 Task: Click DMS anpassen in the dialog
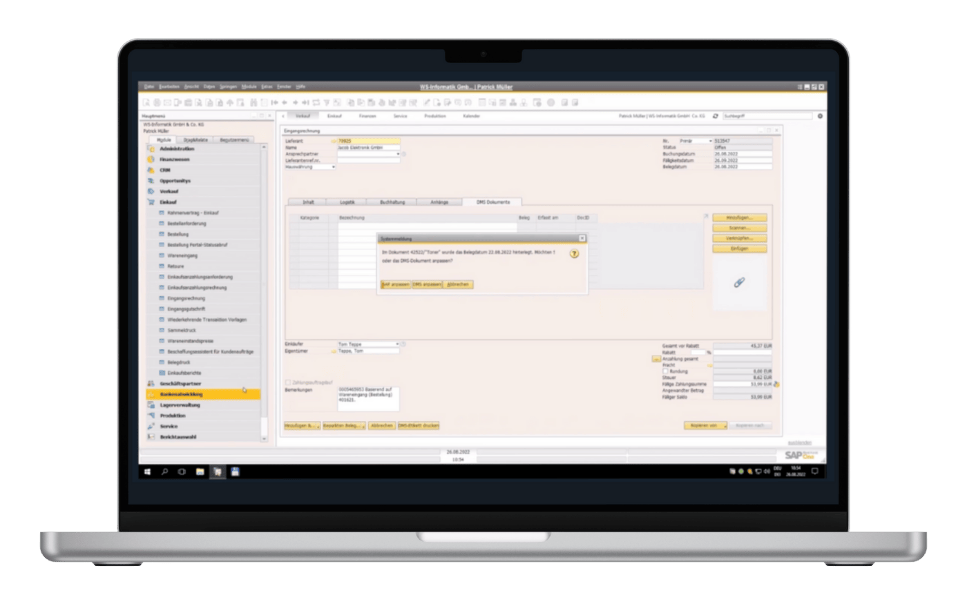coord(427,284)
